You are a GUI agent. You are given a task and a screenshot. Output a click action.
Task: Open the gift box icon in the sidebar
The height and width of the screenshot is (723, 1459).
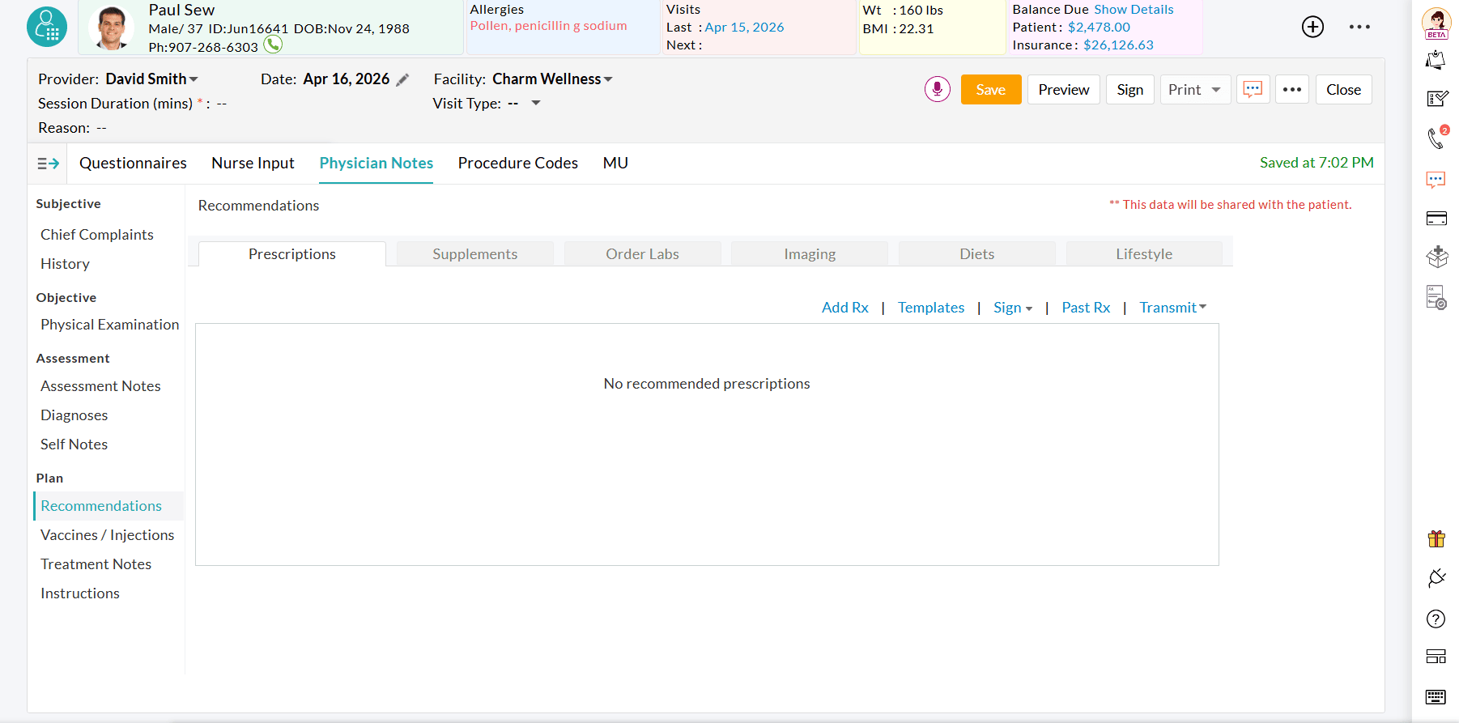[x=1436, y=538]
